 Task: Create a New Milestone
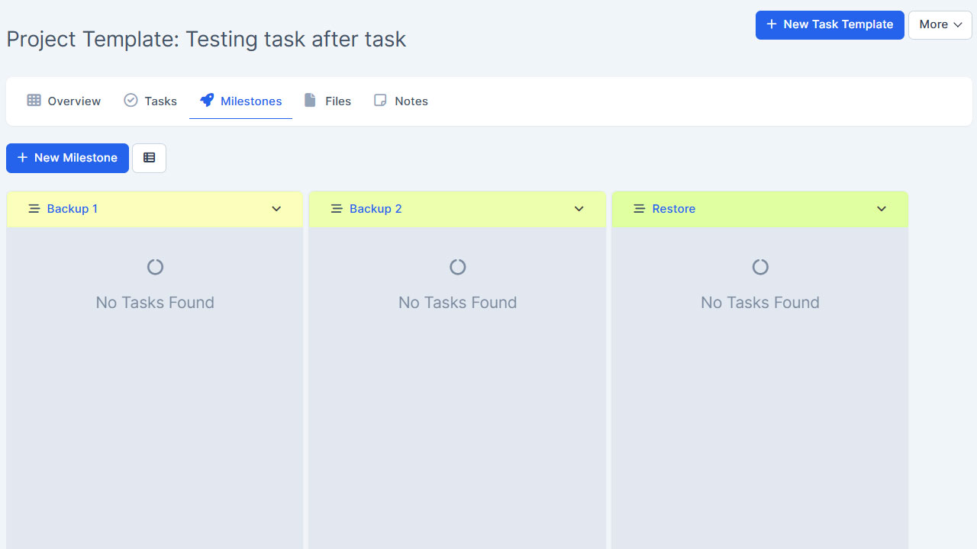[67, 158]
